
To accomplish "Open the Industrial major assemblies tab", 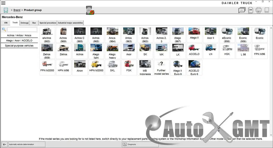I will pyautogui.click(x=70, y=23).
